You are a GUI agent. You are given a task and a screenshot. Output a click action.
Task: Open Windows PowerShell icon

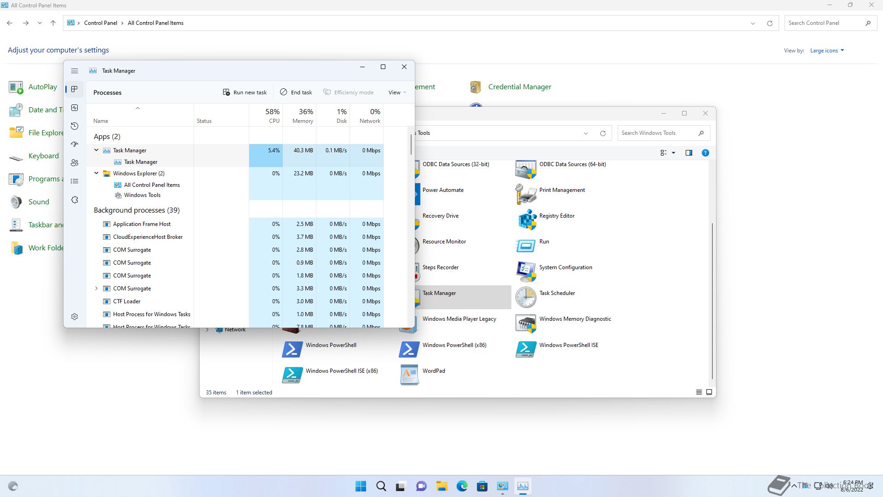pos(292,349)
